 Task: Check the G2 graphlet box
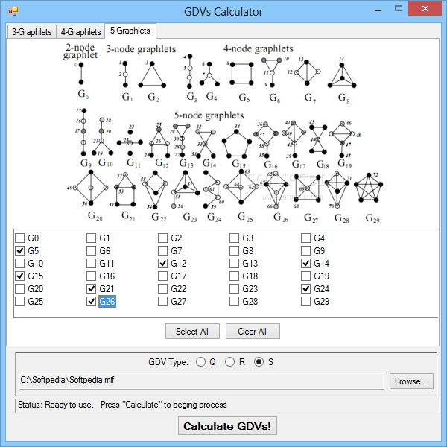[162, 238]
